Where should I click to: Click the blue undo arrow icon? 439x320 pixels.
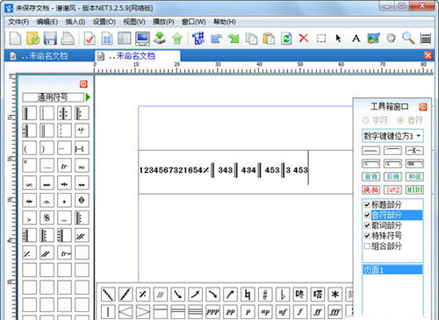(216, 39)
